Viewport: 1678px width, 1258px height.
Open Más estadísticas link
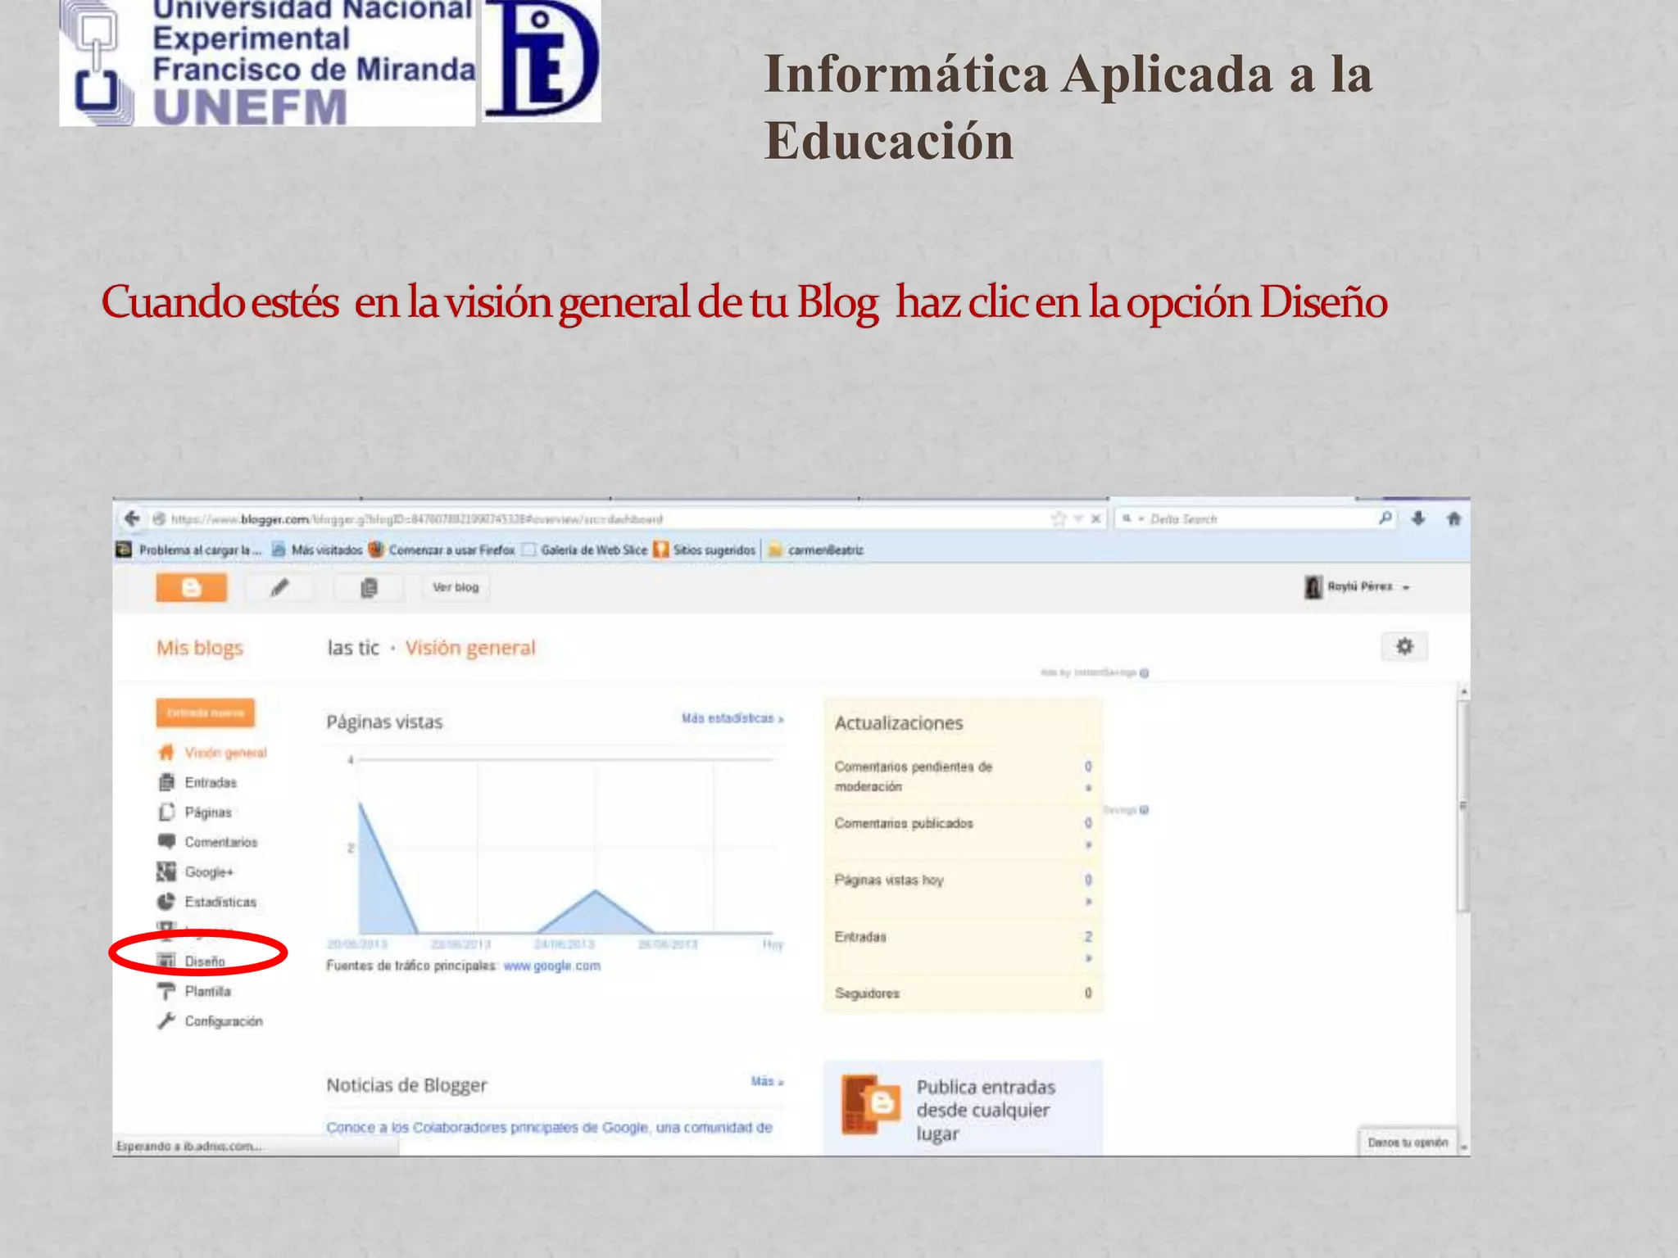click(x=732, y=718)
